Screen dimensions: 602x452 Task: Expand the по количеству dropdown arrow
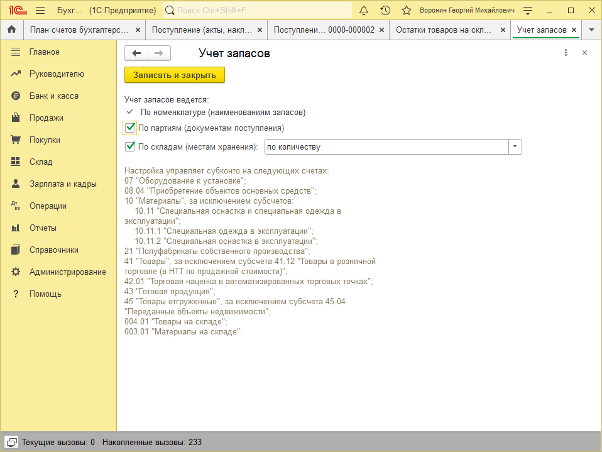[515, 146]
